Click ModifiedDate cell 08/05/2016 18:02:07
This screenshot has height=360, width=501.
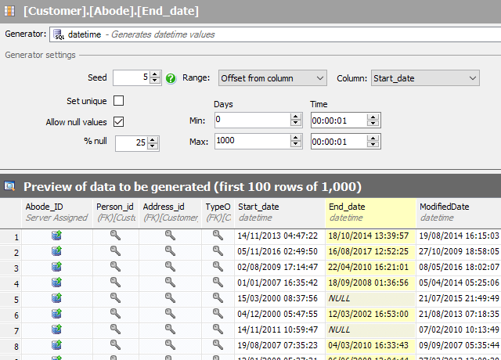tap(459, 267)
